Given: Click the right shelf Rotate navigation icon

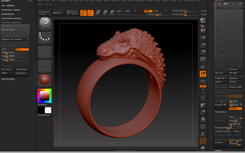Looking at the screenshot, I should coord(203,120).
